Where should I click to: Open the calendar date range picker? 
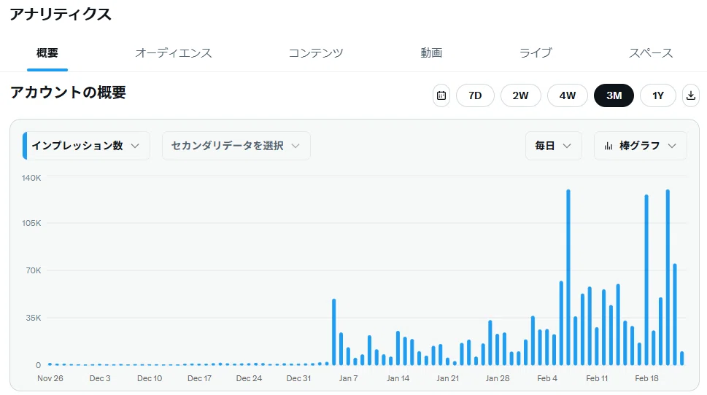coord(441,95)
